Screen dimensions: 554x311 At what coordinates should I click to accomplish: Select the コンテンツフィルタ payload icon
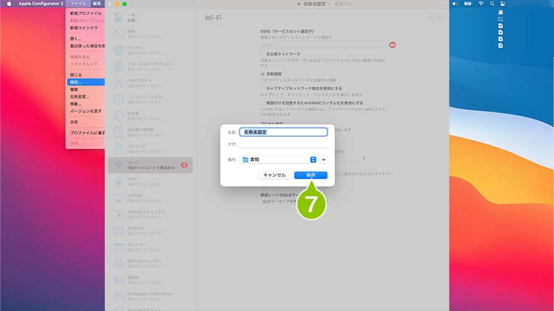pyautogui.click(x=118, y=100)
